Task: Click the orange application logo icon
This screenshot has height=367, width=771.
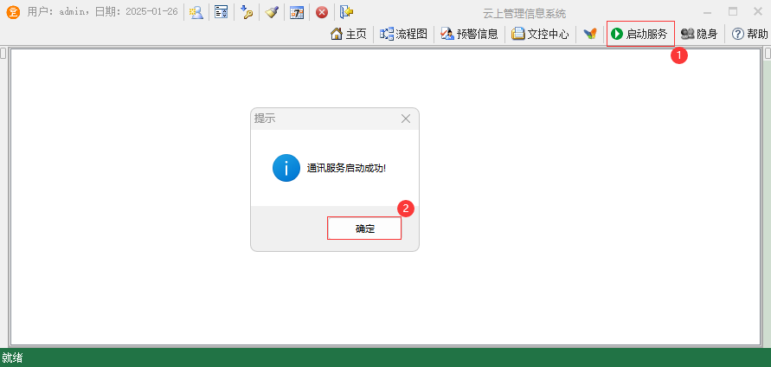Action: [13, 12]
